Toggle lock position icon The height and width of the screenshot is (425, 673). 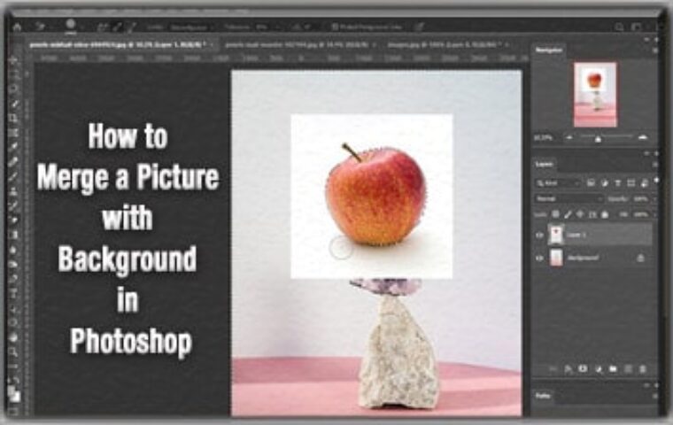[x=580, y=214]
